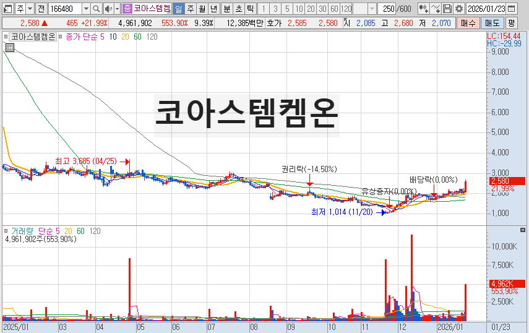Open the calendar date picker icon
Viewport: 529px width, 333px height.
(x=512, y=9)
